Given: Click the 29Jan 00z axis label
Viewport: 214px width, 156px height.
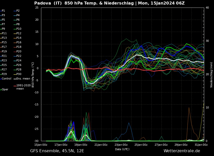Looking at the screenshot, I should coord(181,145).
